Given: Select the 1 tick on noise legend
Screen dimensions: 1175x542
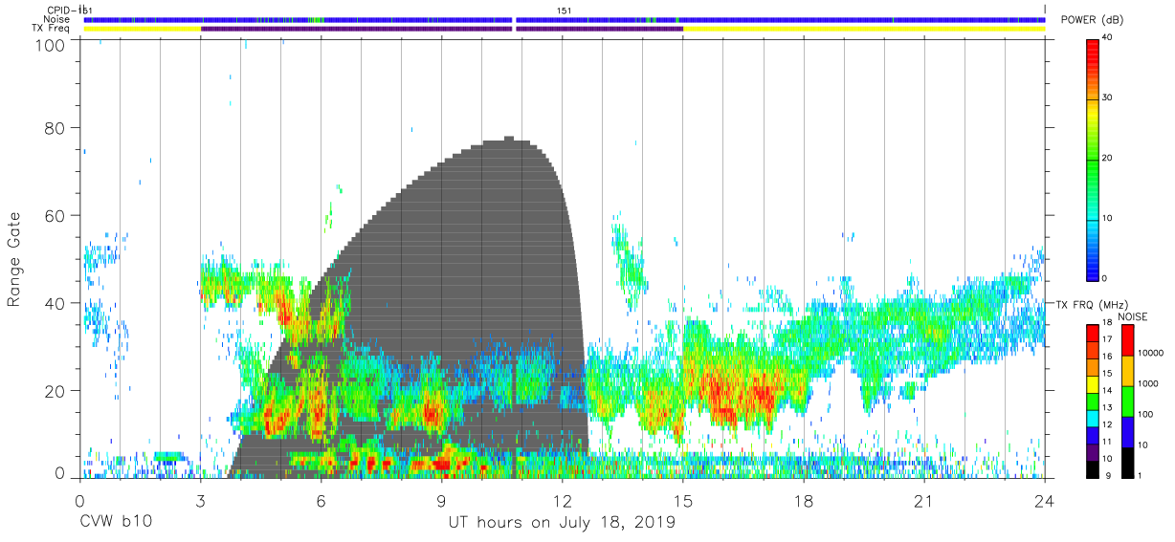Looking at the screenshot, I should [x=1141, y=475].
